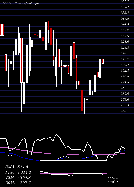Click the 5MA : 311.5 readout

point(17,167)
